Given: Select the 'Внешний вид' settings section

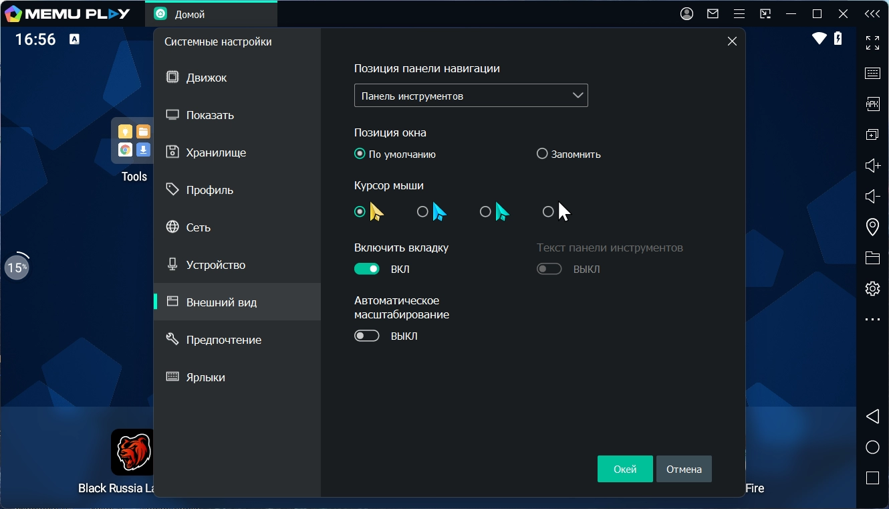Looking at the screenshot, I should (x=237, y=302).
